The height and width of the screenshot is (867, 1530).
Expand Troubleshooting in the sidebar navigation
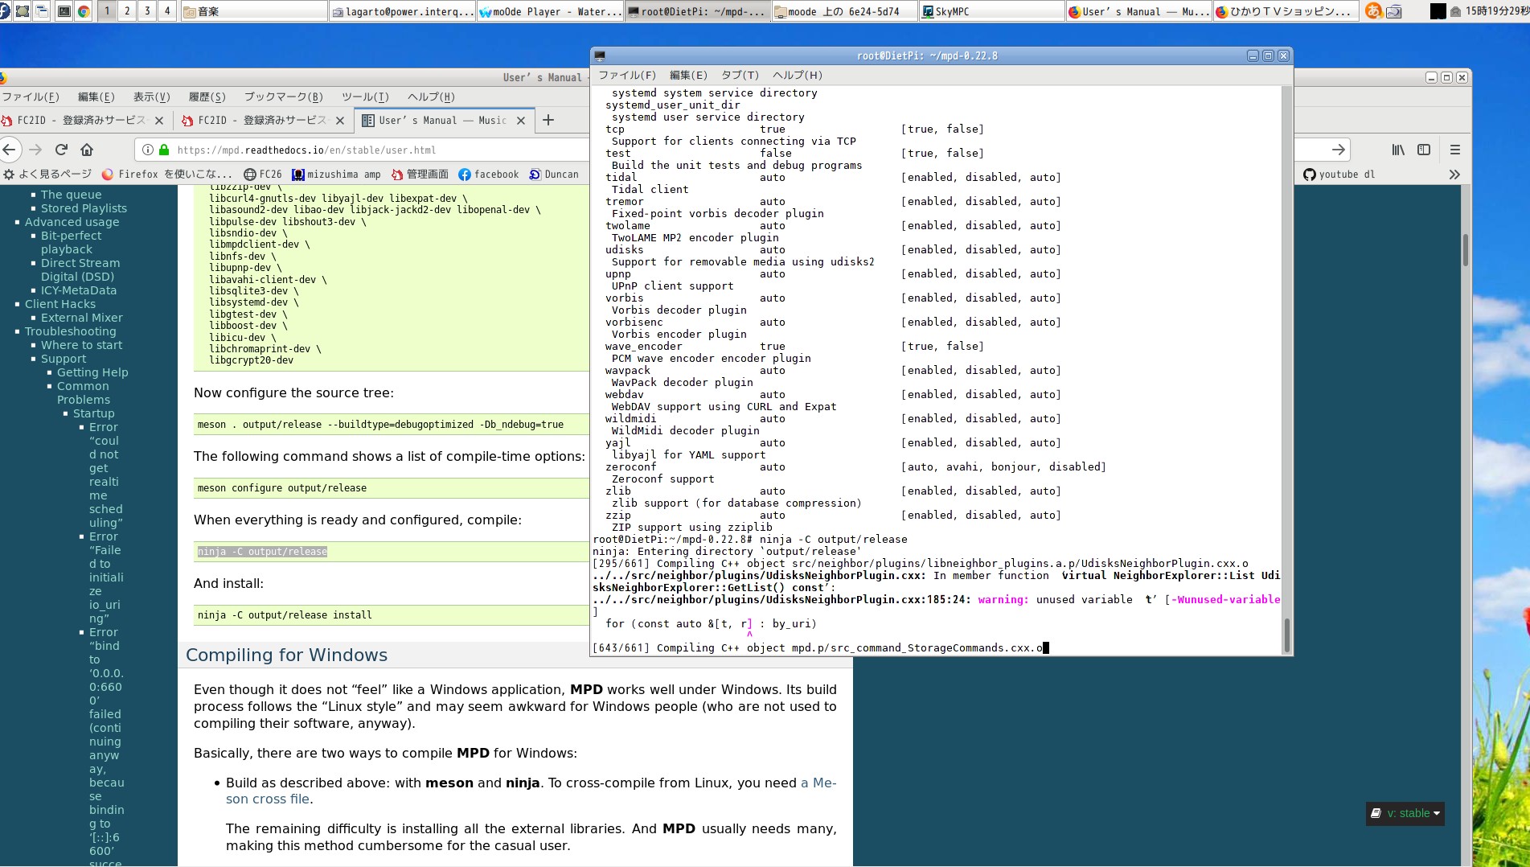pos(70,331)
